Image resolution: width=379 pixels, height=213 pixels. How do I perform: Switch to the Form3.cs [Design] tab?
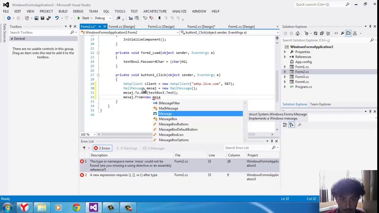pyautogui.click(x=161, y=27)
